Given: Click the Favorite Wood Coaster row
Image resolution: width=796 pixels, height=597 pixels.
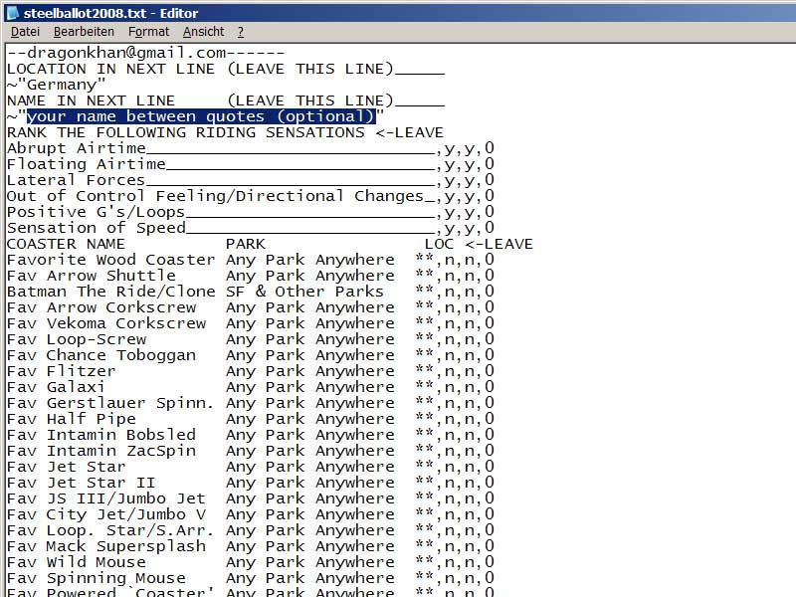Looking at the screenshot, I should coord(110,260).
